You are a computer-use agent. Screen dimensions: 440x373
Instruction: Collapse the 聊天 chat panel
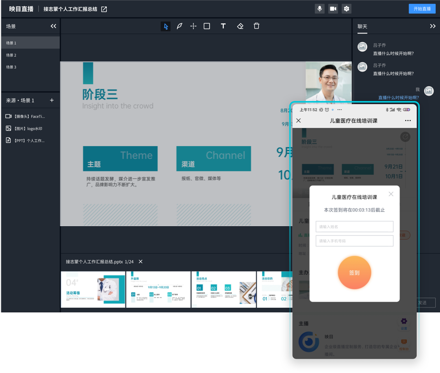coord(433,26)
